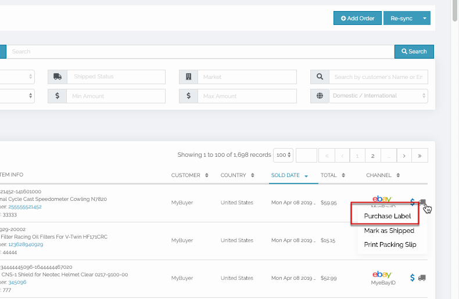Click the pagination ellipsis button
Viewport: 459px width, 299px height.
point(389,156)
